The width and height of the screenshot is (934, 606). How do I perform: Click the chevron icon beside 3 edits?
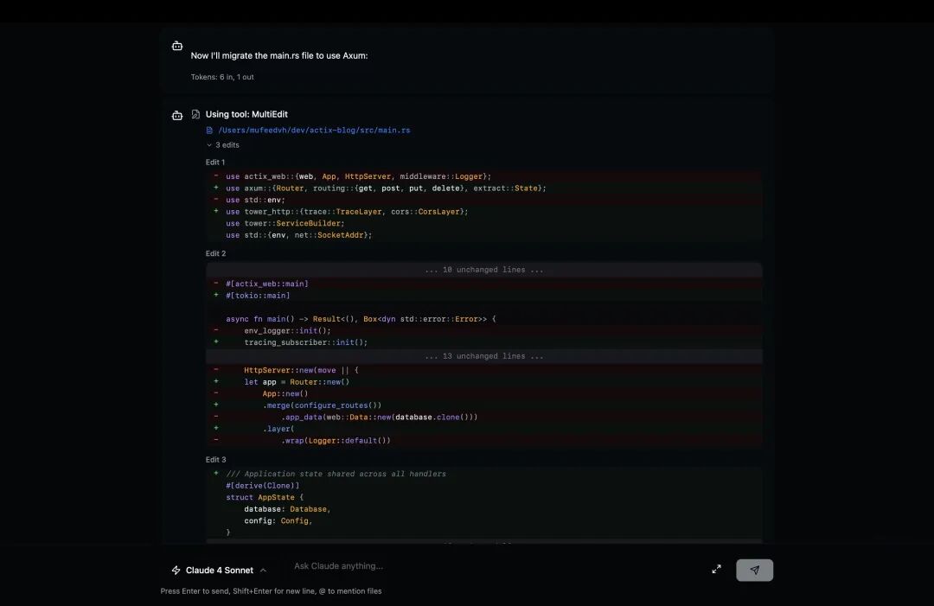(210, 144)
